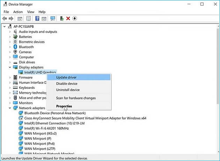The height and width of the screenshot is (161, 220).
Task: Collapse the Network adapters node
Action: click(x=10, y=108)
